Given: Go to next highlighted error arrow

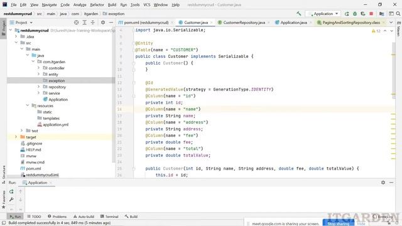Looking at the screenshot, I should (x=391, y=31).
